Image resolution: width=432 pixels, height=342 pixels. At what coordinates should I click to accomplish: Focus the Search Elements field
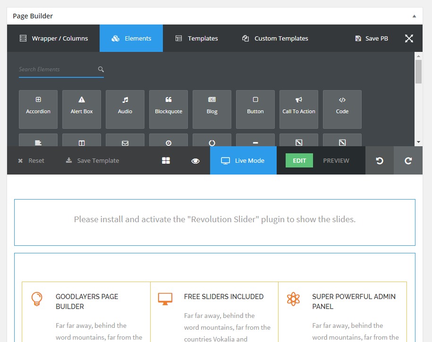pos(58,69)
